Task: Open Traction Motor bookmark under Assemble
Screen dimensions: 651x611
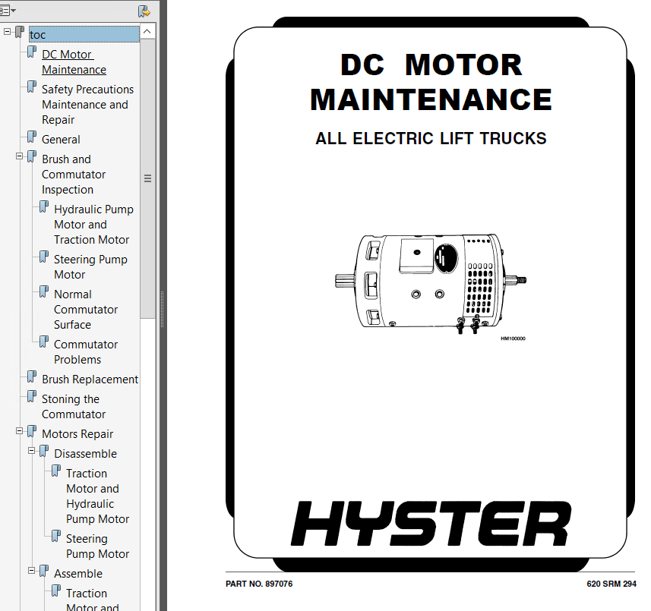Action: pos(93,600)
